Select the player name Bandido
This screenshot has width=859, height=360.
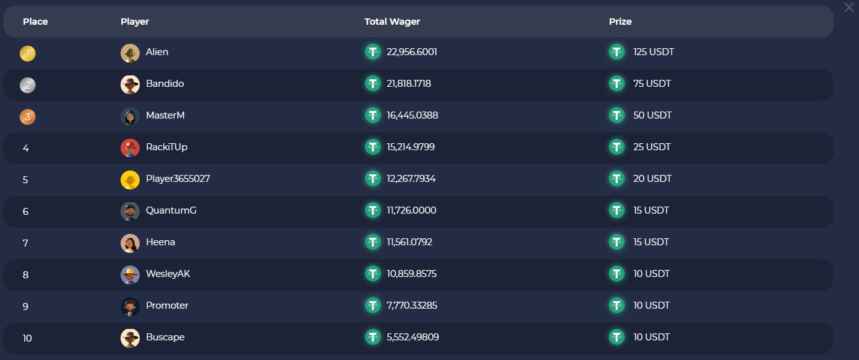pyautogui.click(x=165, y=84)
